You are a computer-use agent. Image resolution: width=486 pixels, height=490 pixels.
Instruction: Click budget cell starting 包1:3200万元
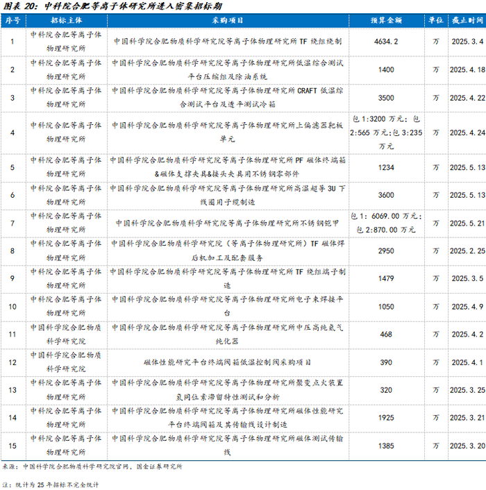click(386, 133)
